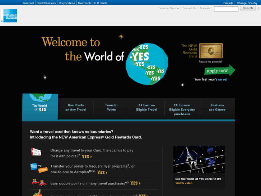
Task: Click the YES globe graphic
Action: 147,64
